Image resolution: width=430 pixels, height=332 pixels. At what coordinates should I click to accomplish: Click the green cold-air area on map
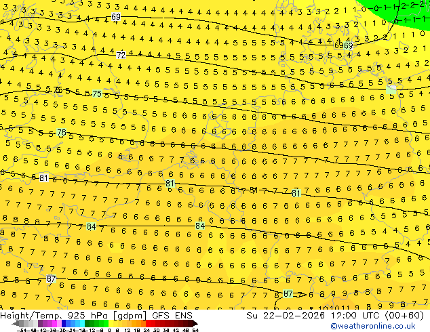[403, 14]
